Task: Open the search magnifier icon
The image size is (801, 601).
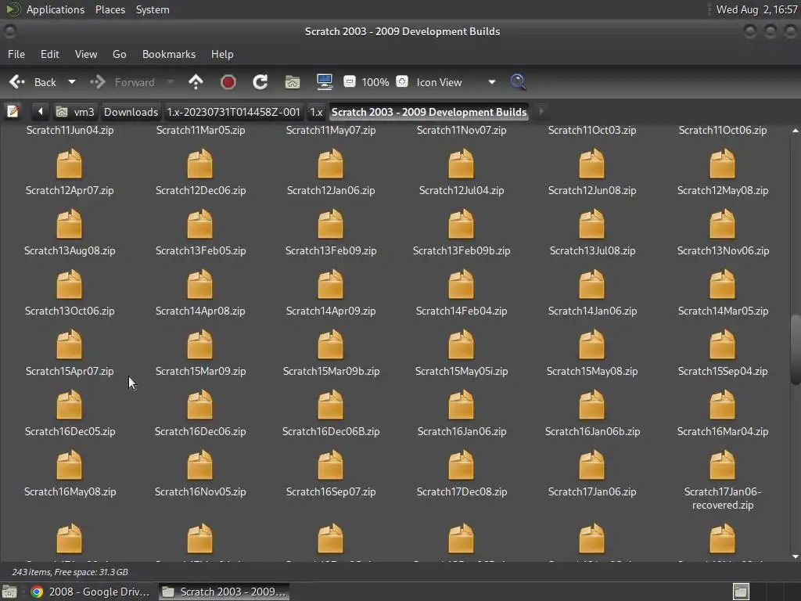Action: coord(518,81)
